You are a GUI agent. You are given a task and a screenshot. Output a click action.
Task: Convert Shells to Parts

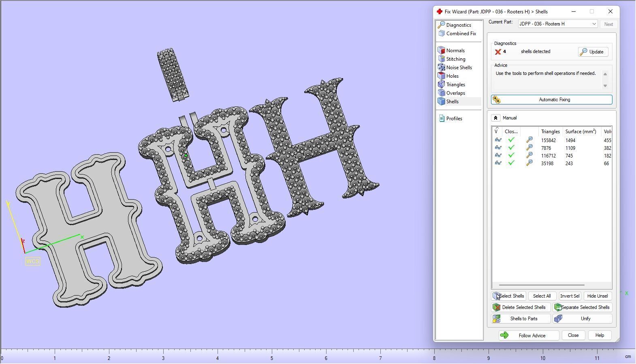point(521,319)
